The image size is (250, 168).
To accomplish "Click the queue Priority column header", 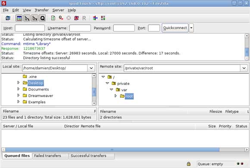I will tap(225, 126).
